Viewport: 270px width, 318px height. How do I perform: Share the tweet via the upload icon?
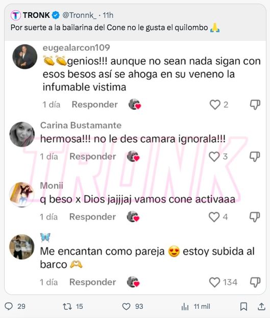coord(261,306)
